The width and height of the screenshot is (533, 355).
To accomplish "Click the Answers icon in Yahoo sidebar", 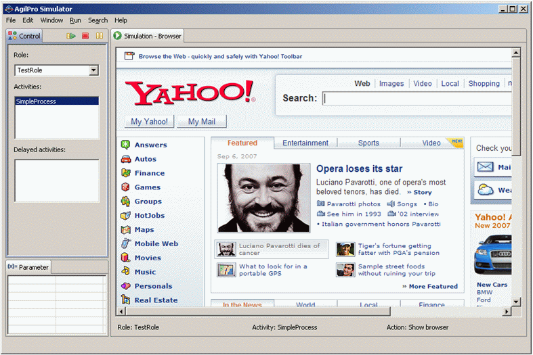I will (x=125, y=145).
